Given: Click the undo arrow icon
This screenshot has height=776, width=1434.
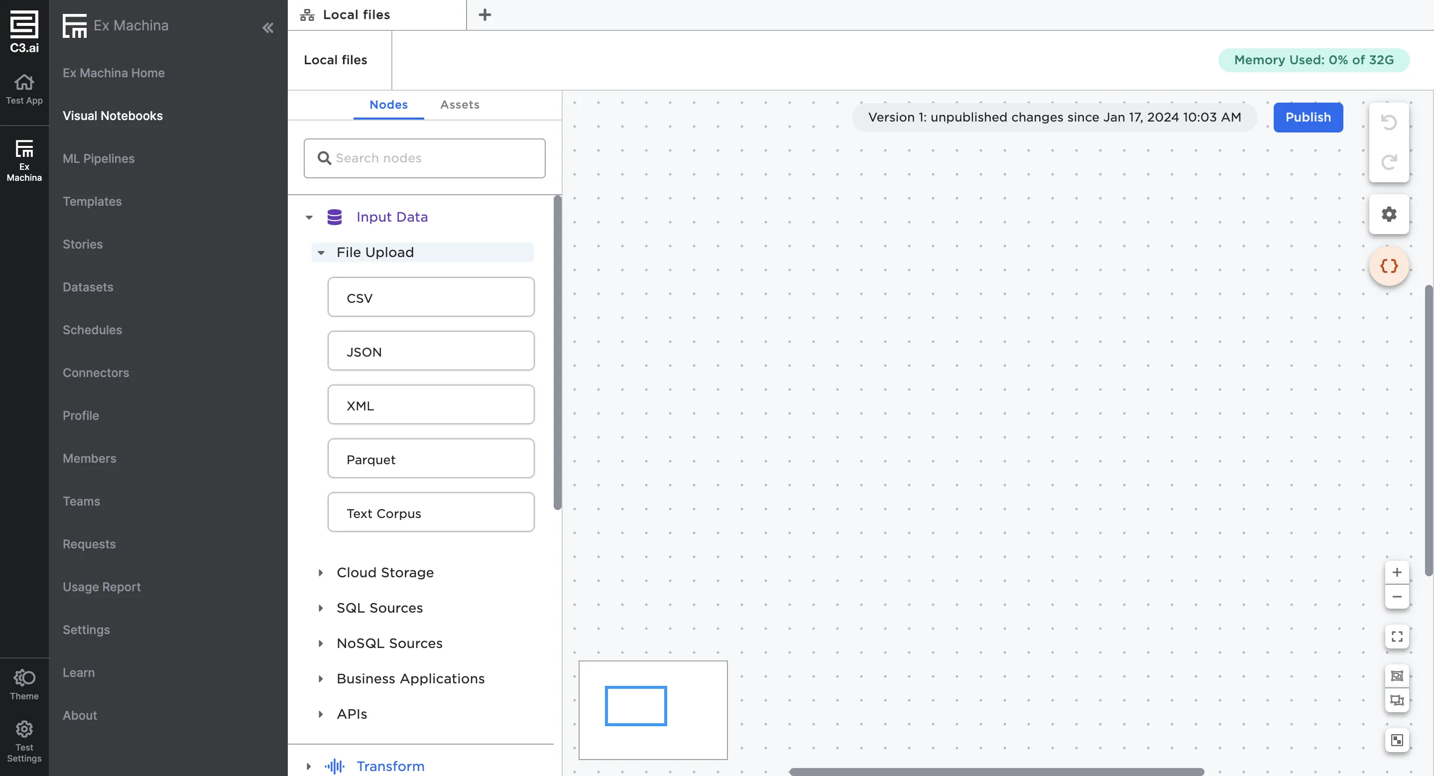Looking at the screenshot, I should [1388, 123].
